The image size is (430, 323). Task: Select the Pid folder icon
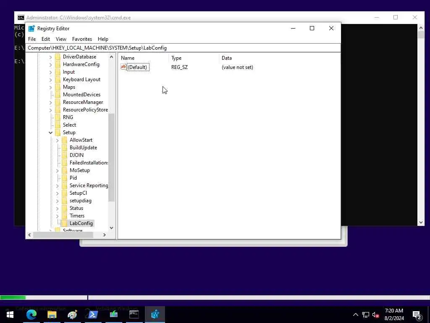[x=64, y=178]
